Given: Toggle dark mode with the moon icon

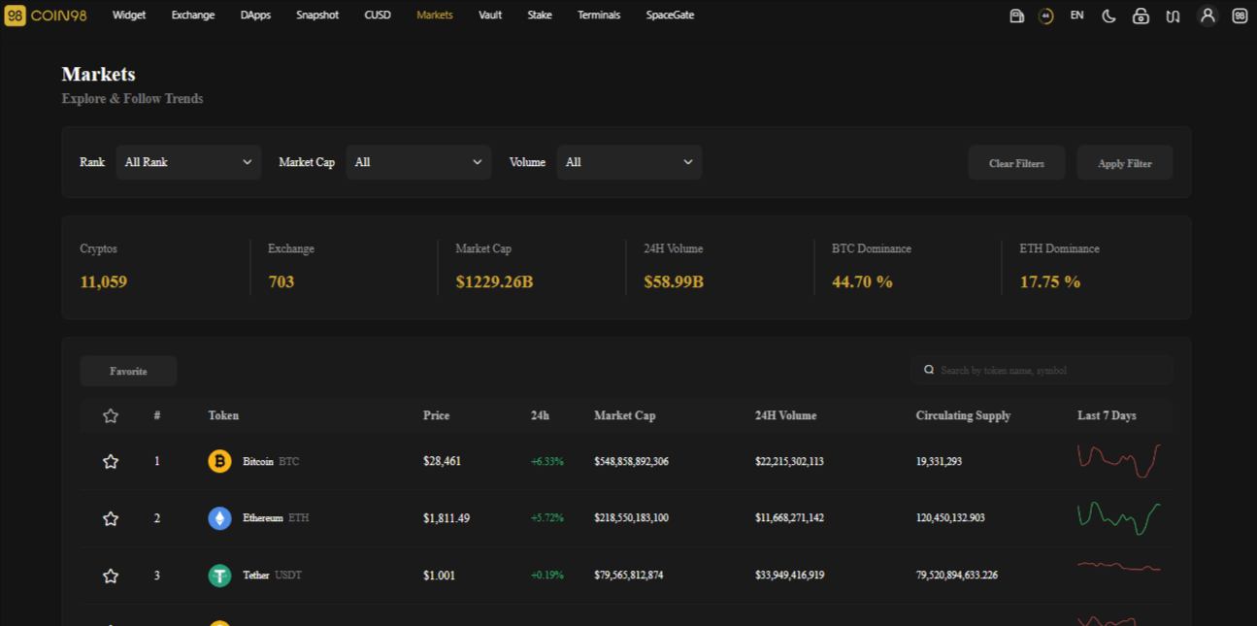Looking at the screenshot, I should click(x=1108, y=16).
